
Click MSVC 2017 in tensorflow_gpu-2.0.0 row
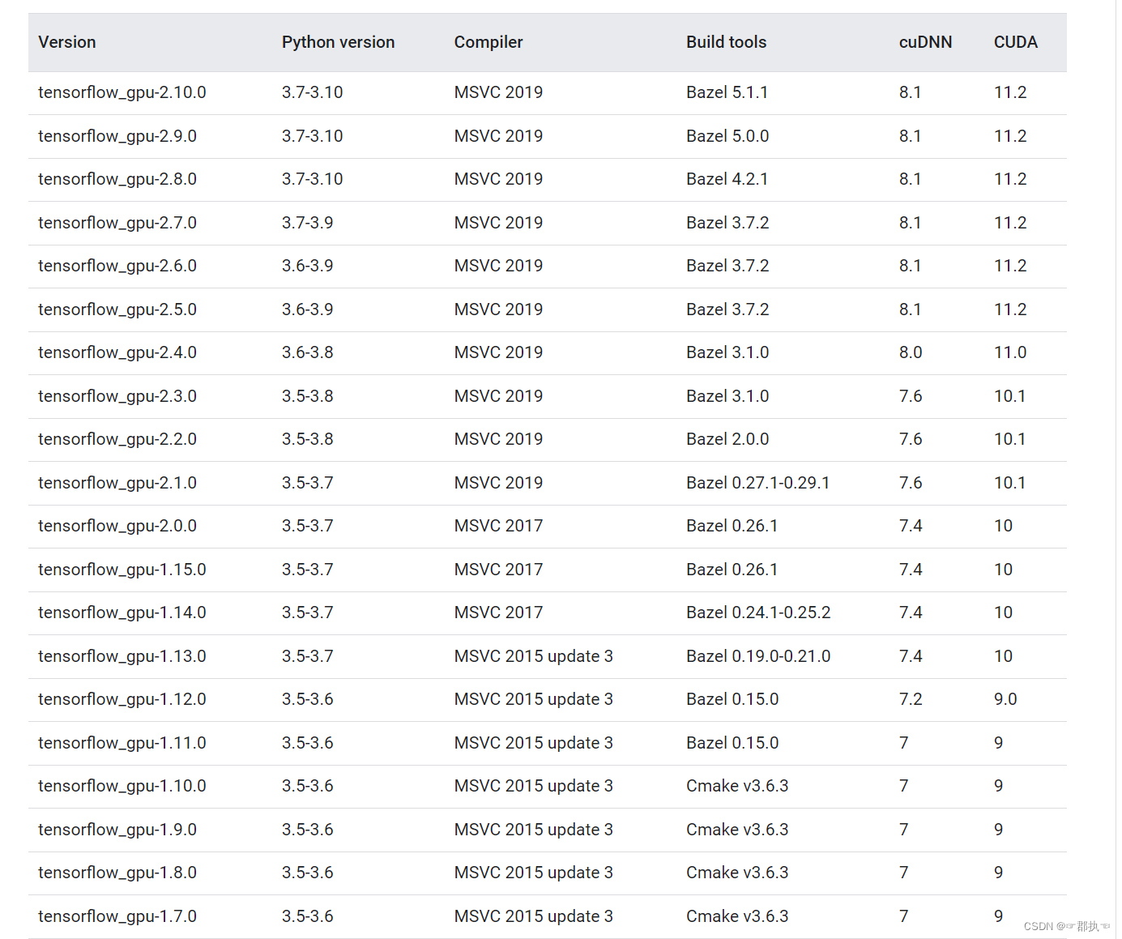(x=499, y=526)
